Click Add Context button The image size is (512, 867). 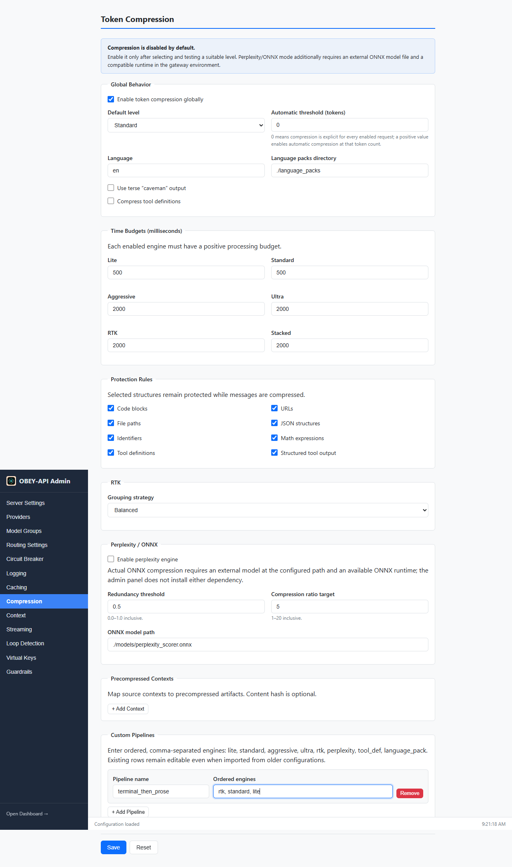tap(128, 709)
